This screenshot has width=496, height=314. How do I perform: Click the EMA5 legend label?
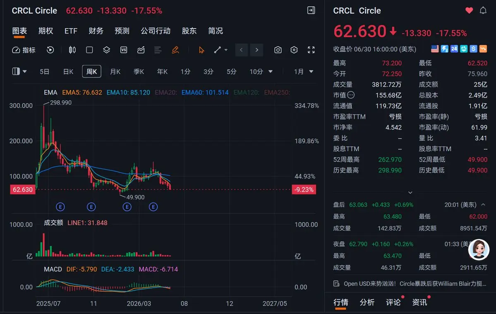[82, 92]
